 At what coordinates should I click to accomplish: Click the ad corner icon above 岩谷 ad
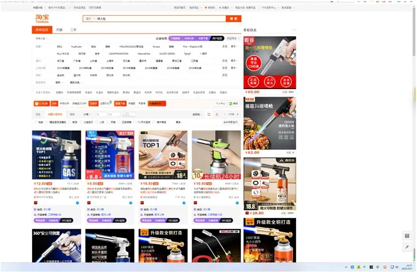[x=293, y=30]
